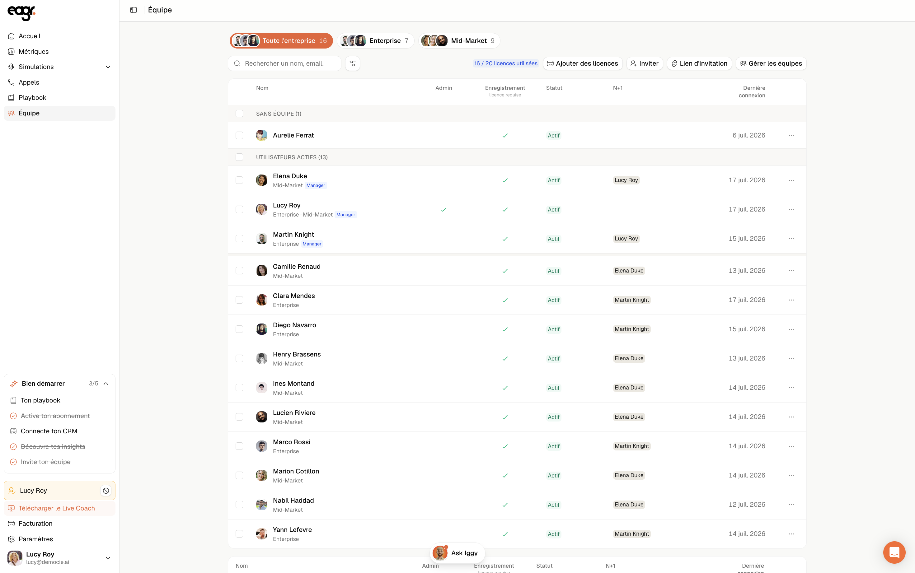Focus the name or email search field
This screenshot has height=573, width=915.
(284, 63)
